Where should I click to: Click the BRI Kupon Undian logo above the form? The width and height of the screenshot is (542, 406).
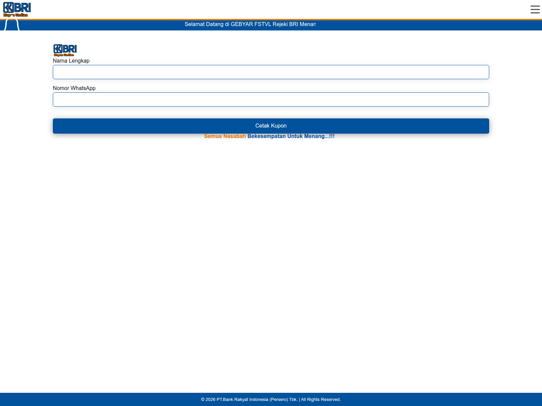(x=65, y=49)
